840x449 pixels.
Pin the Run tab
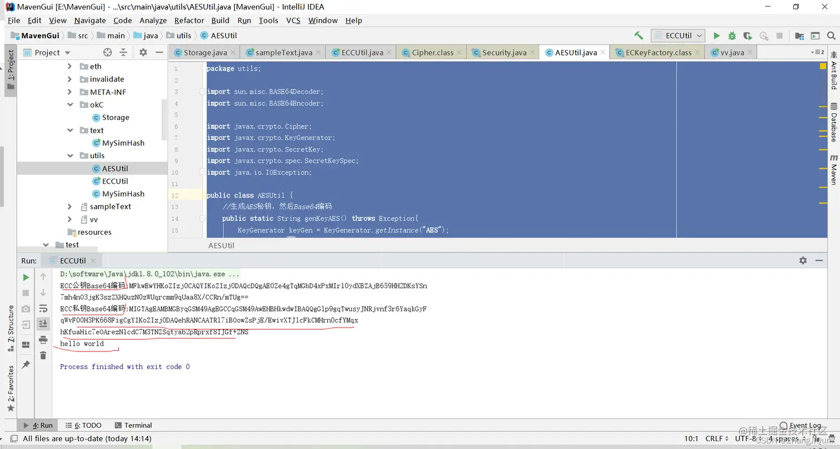coord(26,365)
